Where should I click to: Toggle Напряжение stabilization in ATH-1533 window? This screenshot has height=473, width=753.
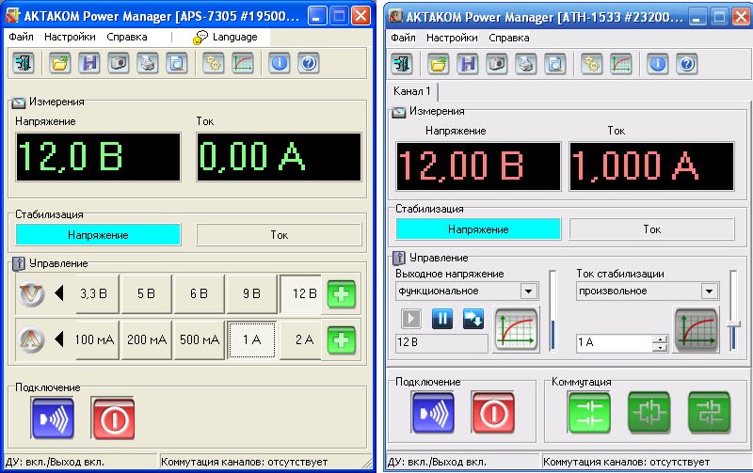[478, 229]
